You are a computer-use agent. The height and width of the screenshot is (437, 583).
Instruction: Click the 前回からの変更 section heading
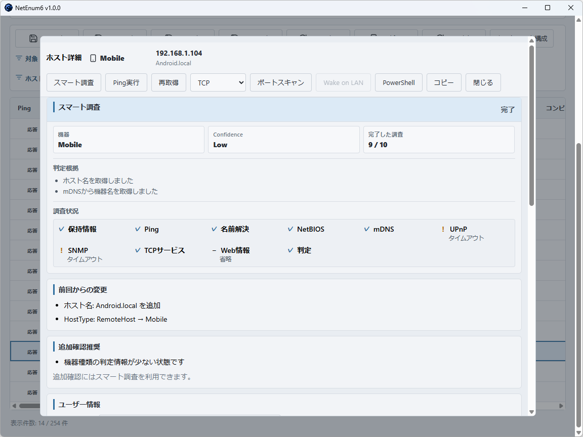[82, 289]
